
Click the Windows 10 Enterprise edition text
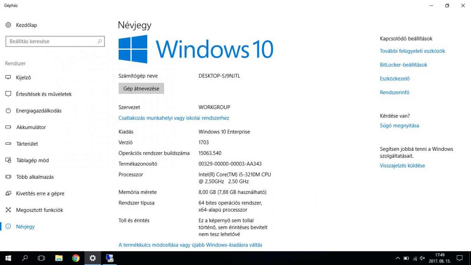224,132
